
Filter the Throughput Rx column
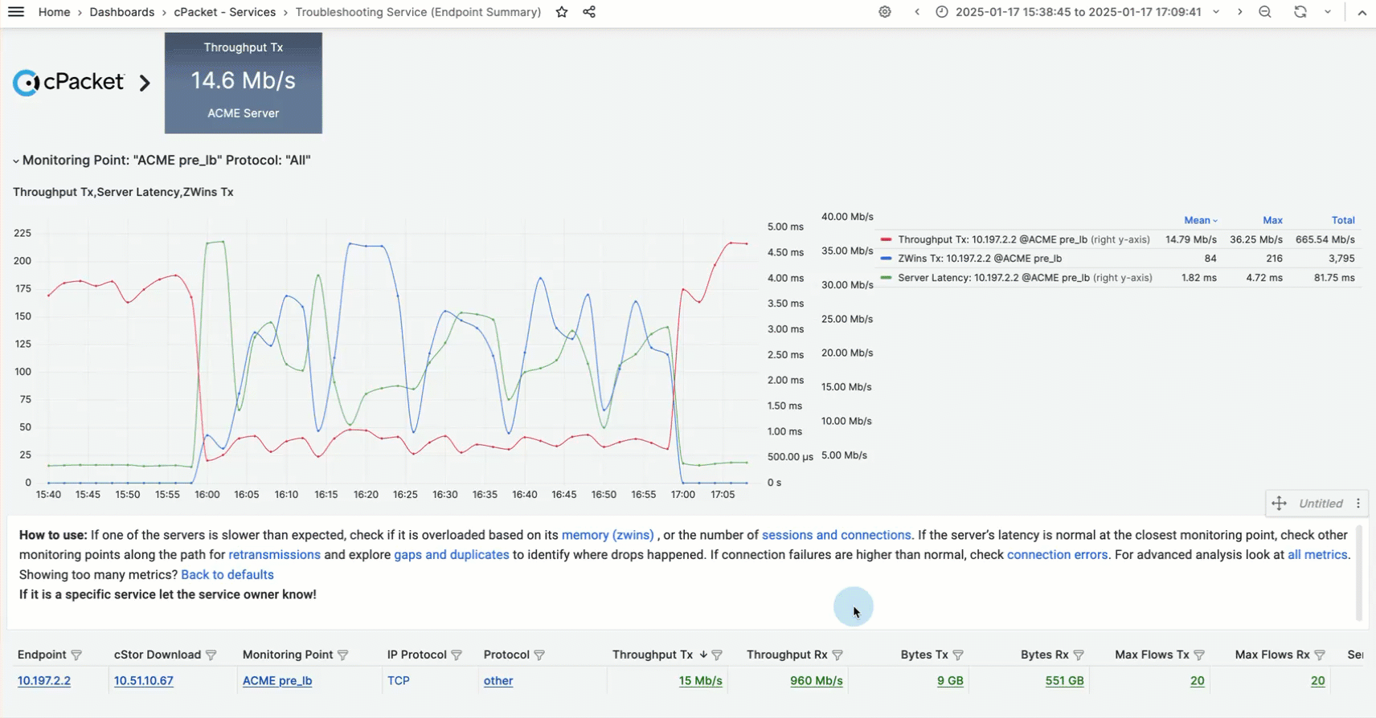pyautogui.click(x=837, y=655)
